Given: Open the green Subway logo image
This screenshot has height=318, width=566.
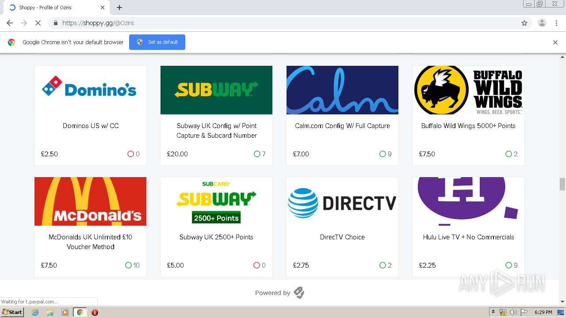Looking at the screenshot, I should point(216,90).
